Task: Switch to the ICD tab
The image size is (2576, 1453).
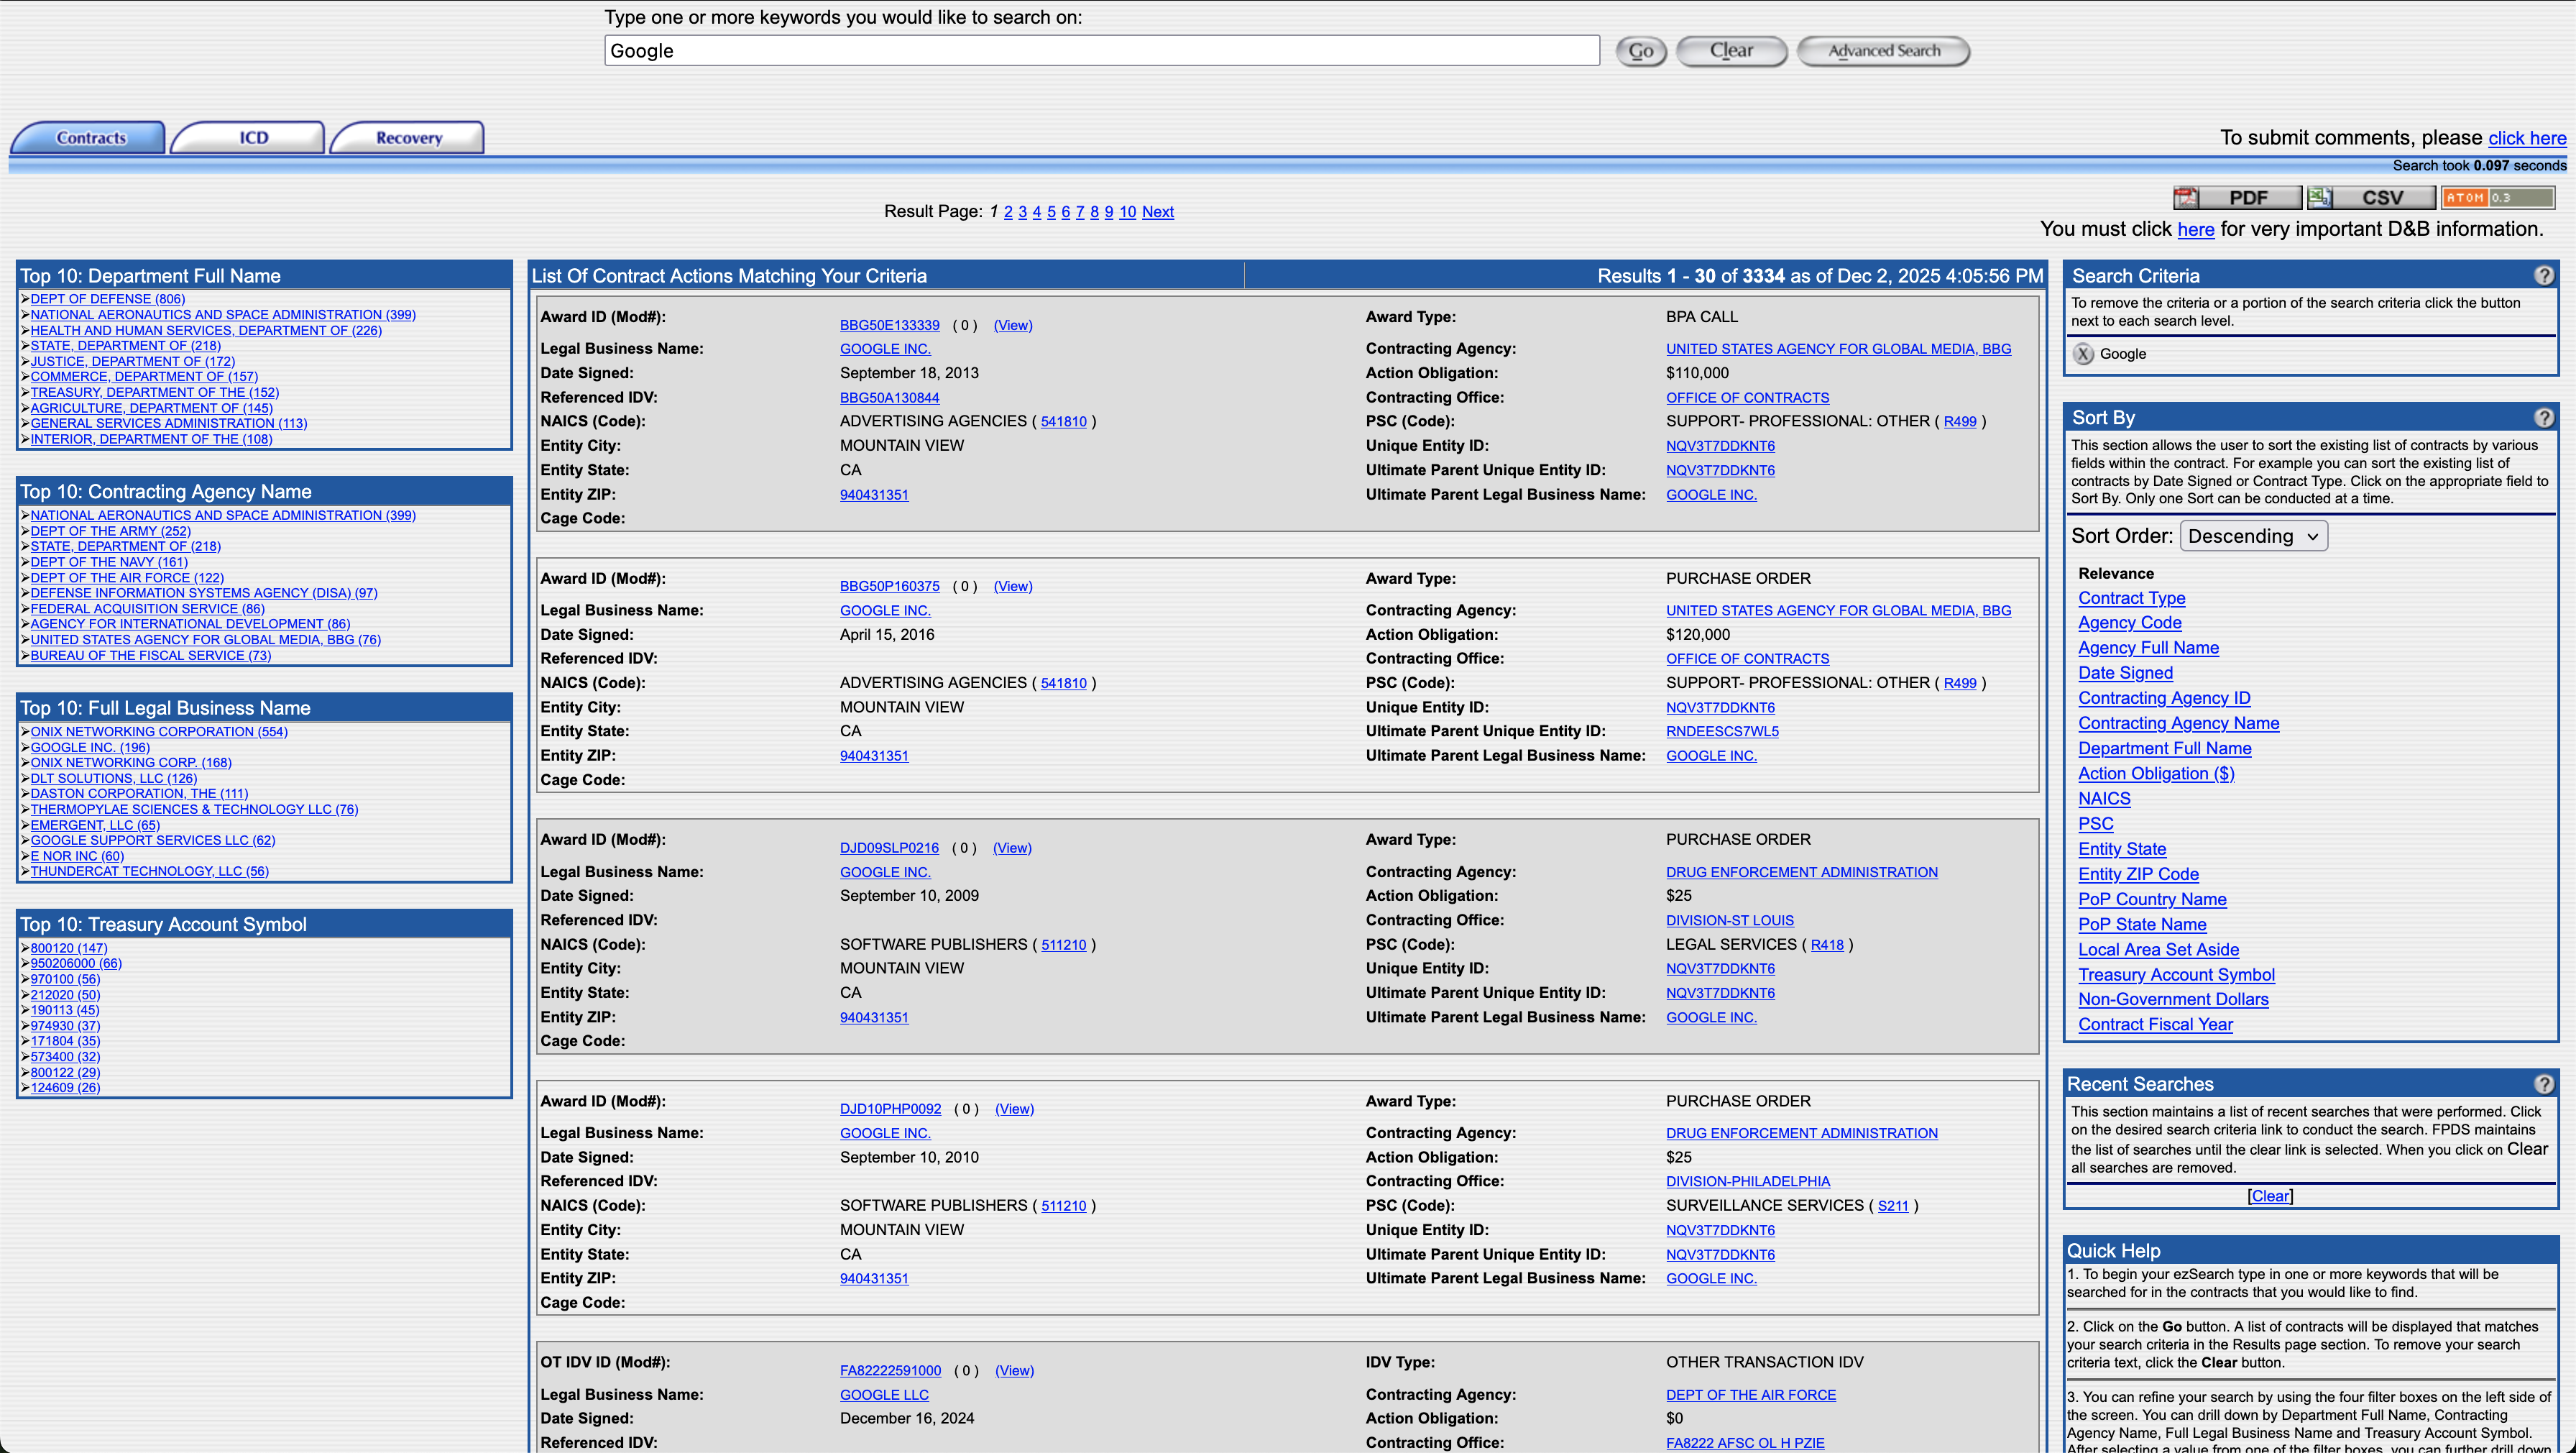Action: 247,137
